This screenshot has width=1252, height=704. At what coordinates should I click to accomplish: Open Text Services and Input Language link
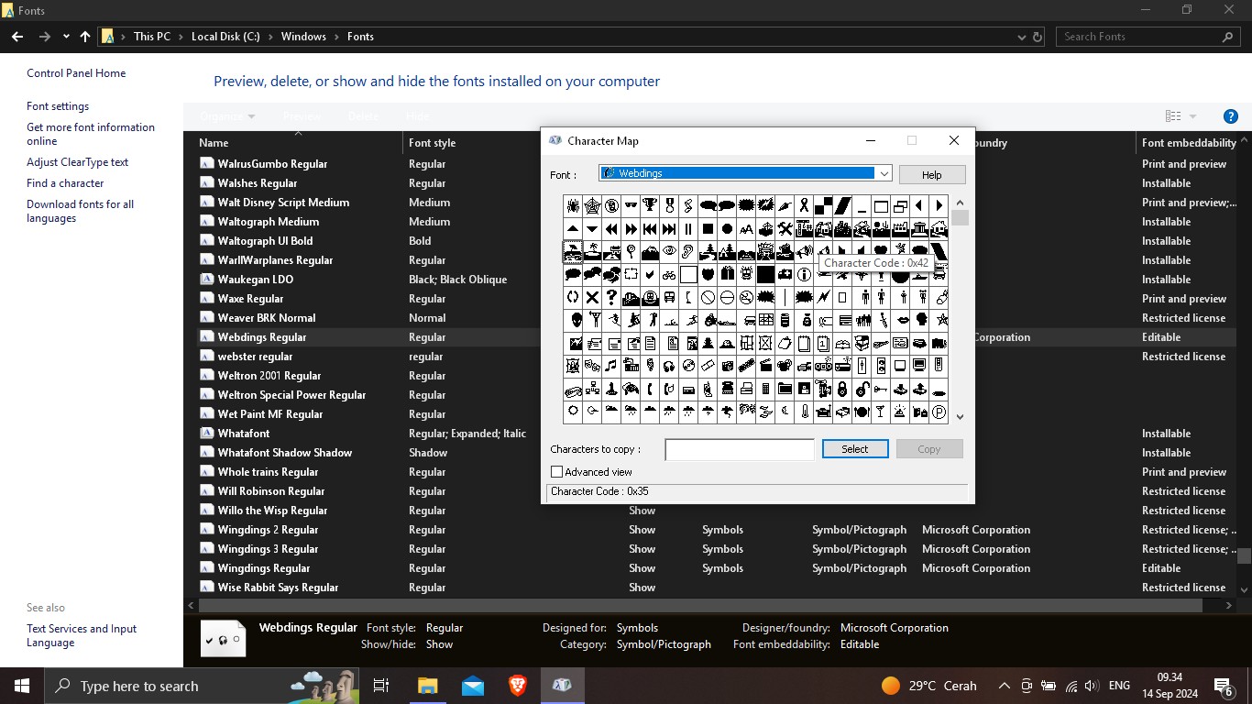(82, 635)
